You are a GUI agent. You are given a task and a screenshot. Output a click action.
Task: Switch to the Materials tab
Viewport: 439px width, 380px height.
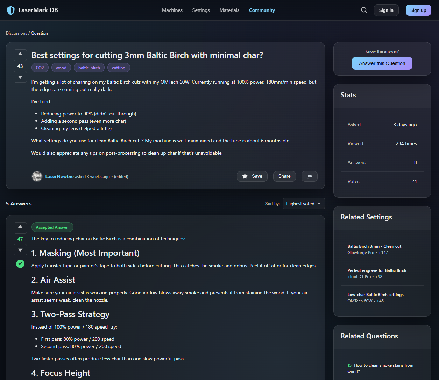coord(229,10)
